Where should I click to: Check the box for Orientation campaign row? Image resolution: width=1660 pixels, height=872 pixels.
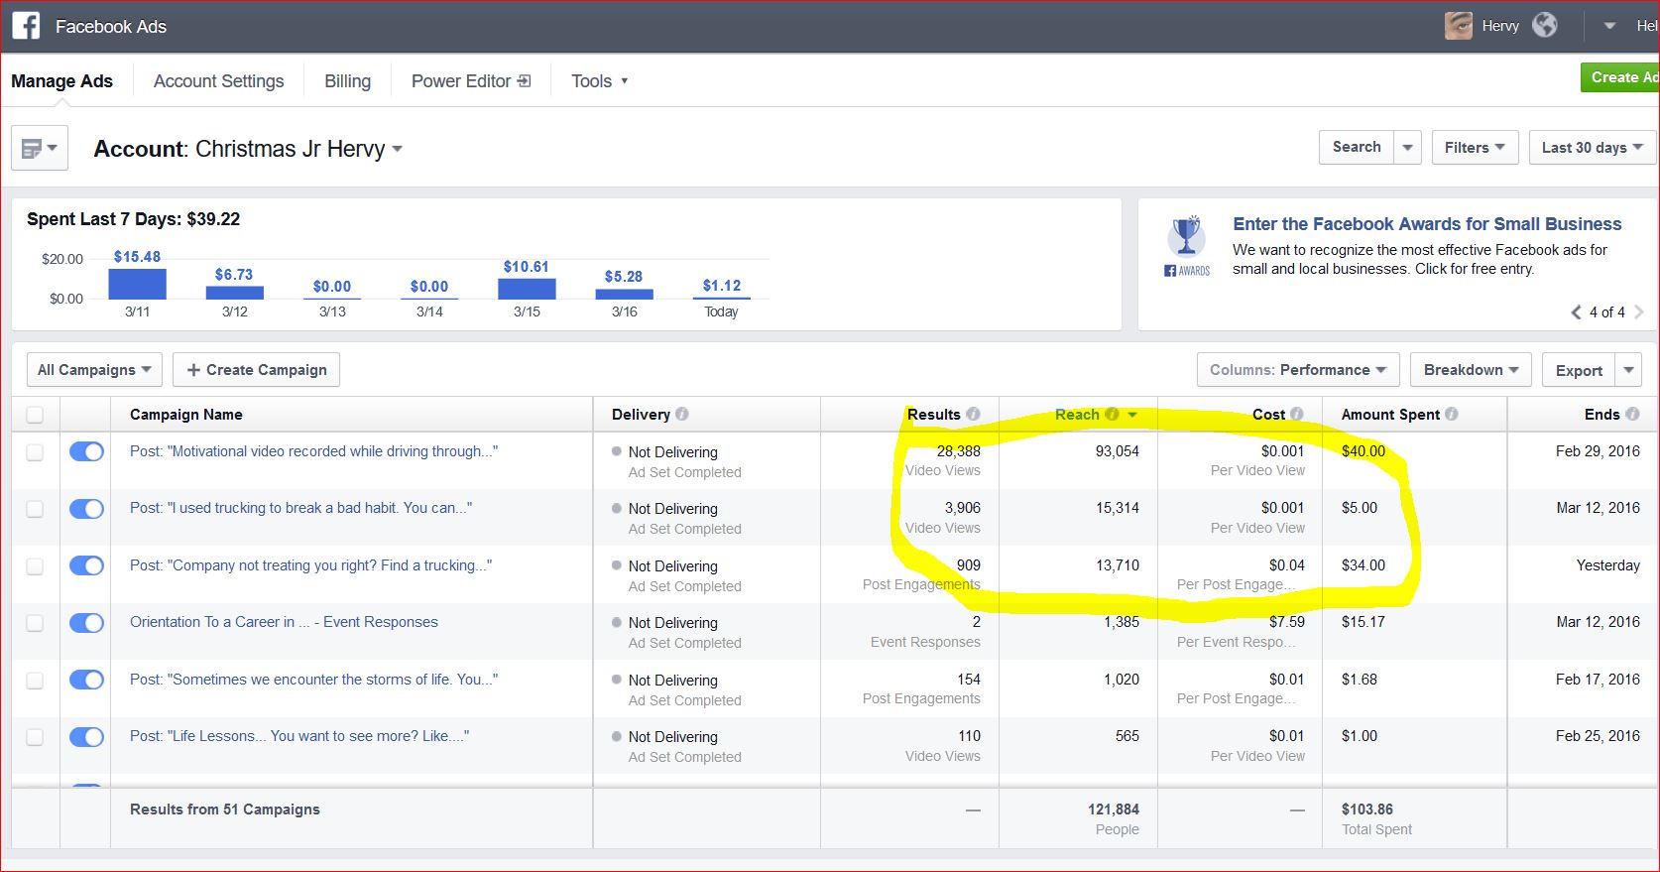(35, 623)
